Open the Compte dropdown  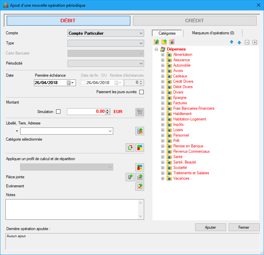point(105,33)
